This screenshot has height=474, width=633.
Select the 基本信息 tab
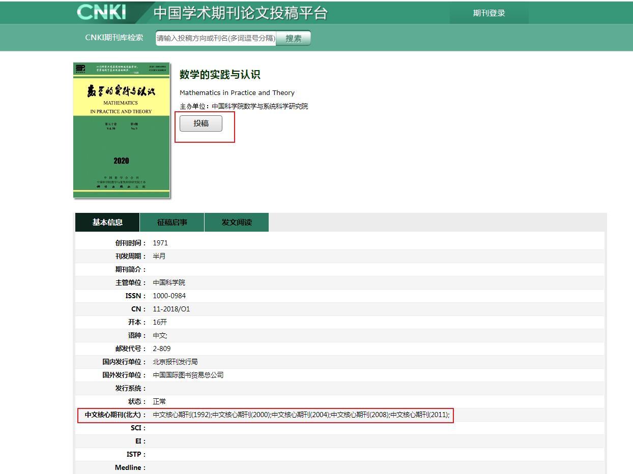pyautogui.click(x=107, y=223)
